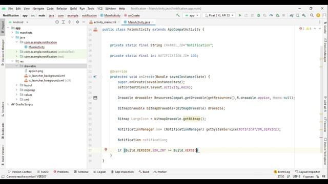Open App Inspection tool window

tap(122, 172)
